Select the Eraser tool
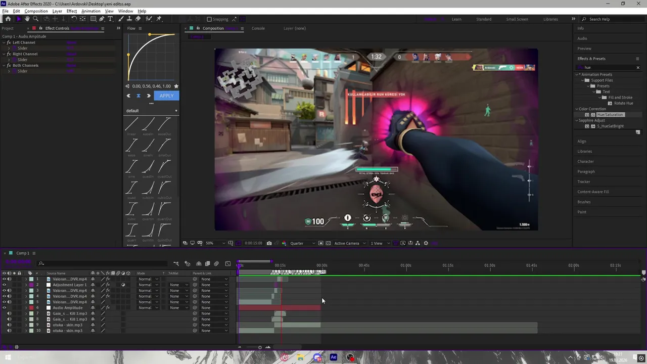 coord(138,19)
